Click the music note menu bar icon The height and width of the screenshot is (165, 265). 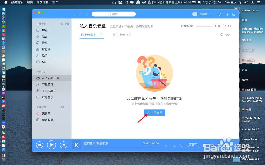coord(126,2)
